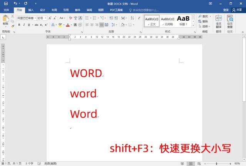Click the Phonetic Guide (wén) icon
Image resolution: width=246 pixels, height=166 pixels.
[x=75, y=18]
